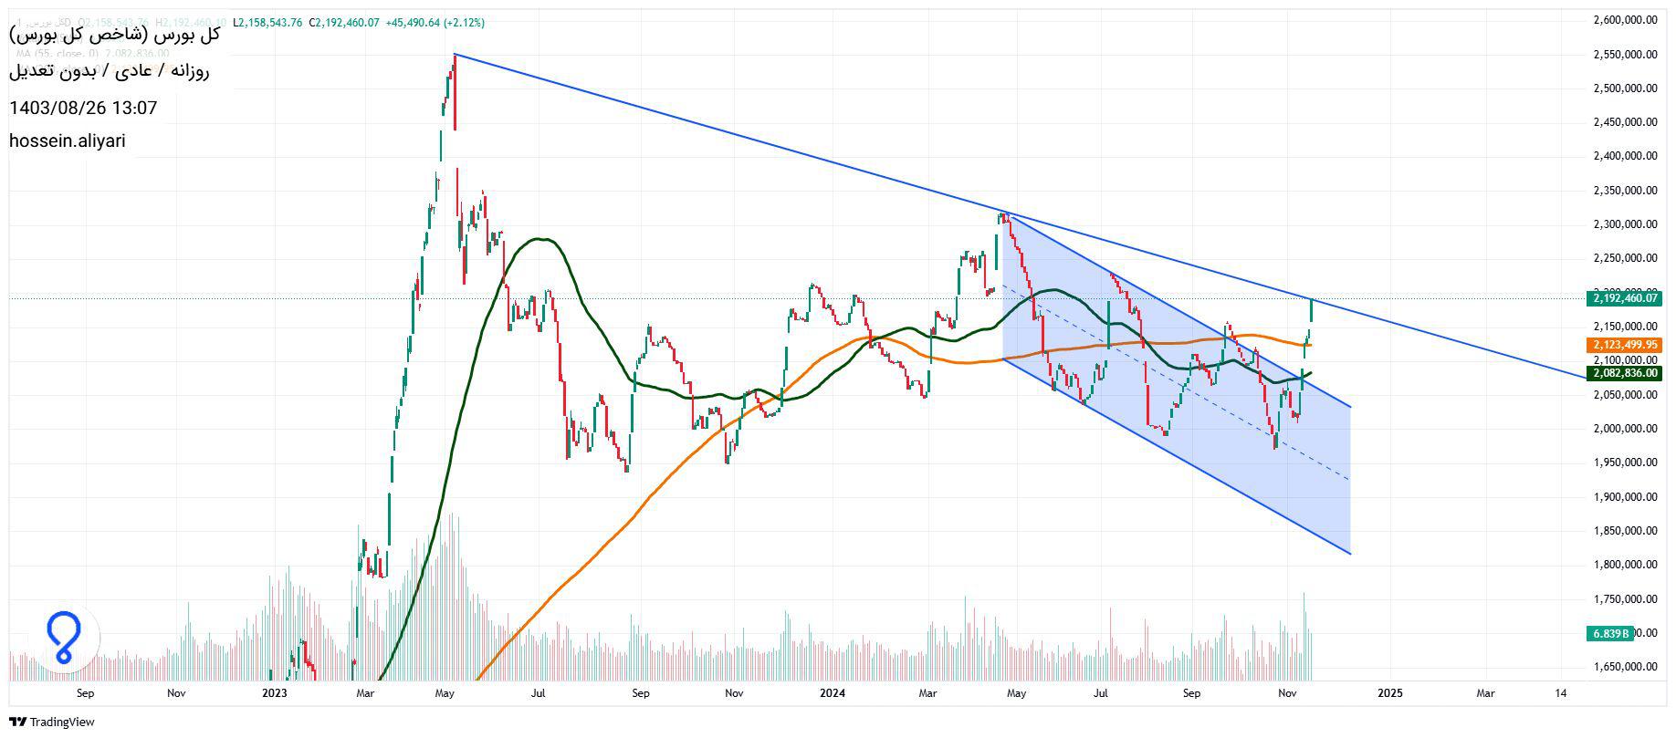Click the 14 label at time axis end

1561,693
